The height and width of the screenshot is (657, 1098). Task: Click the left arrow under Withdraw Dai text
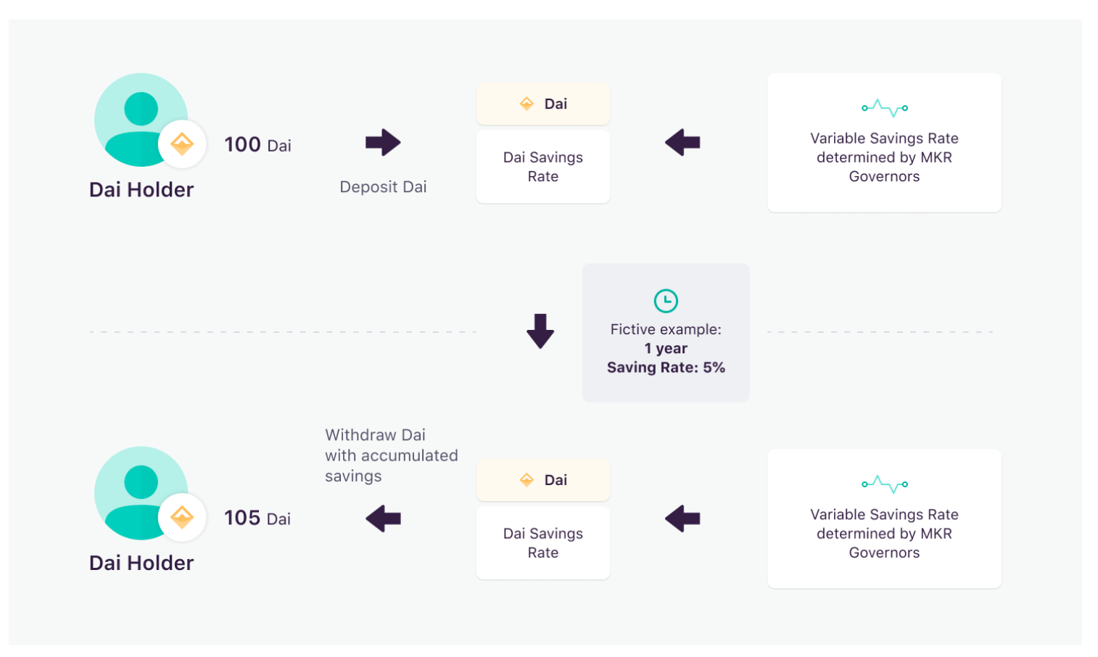383,518
